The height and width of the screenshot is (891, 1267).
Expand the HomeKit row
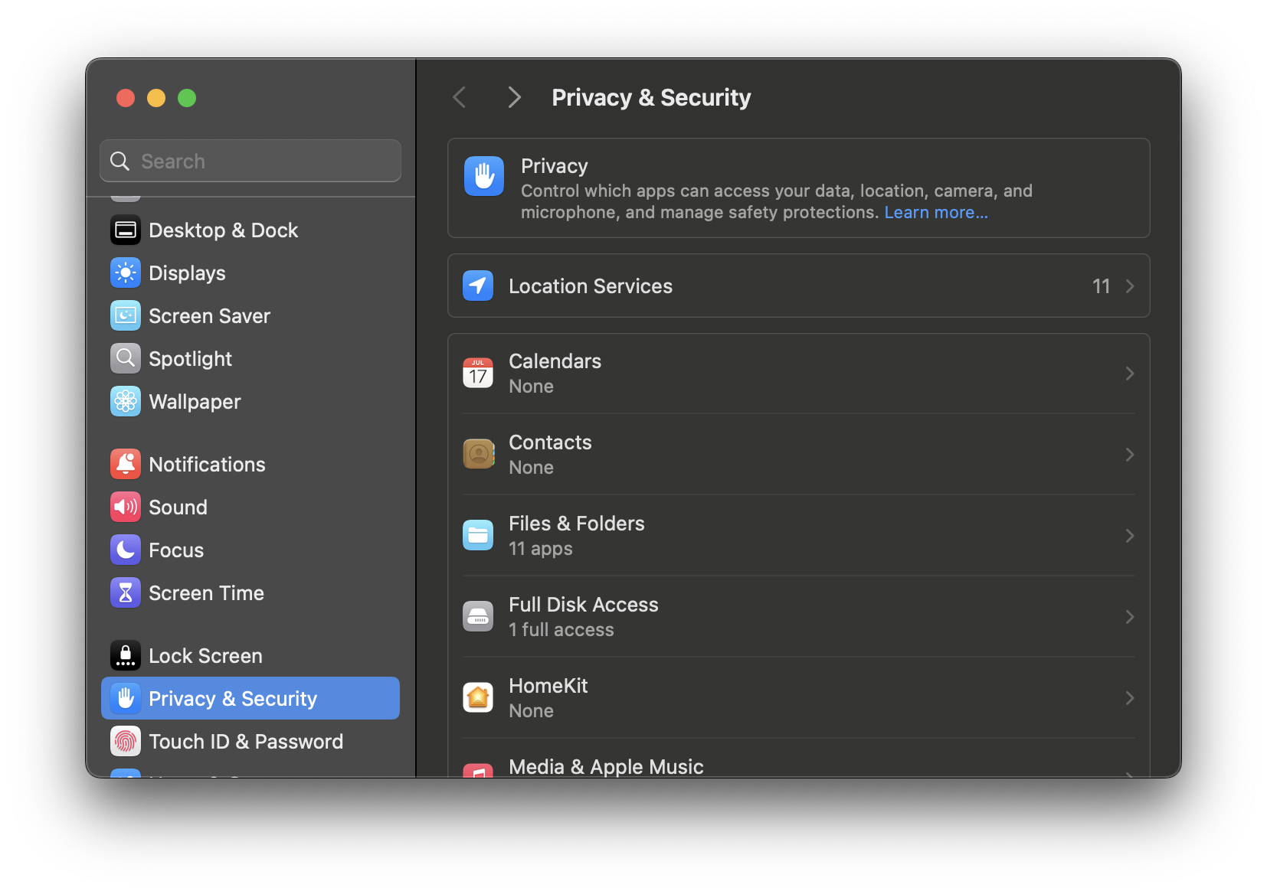tap(1130, 697)
